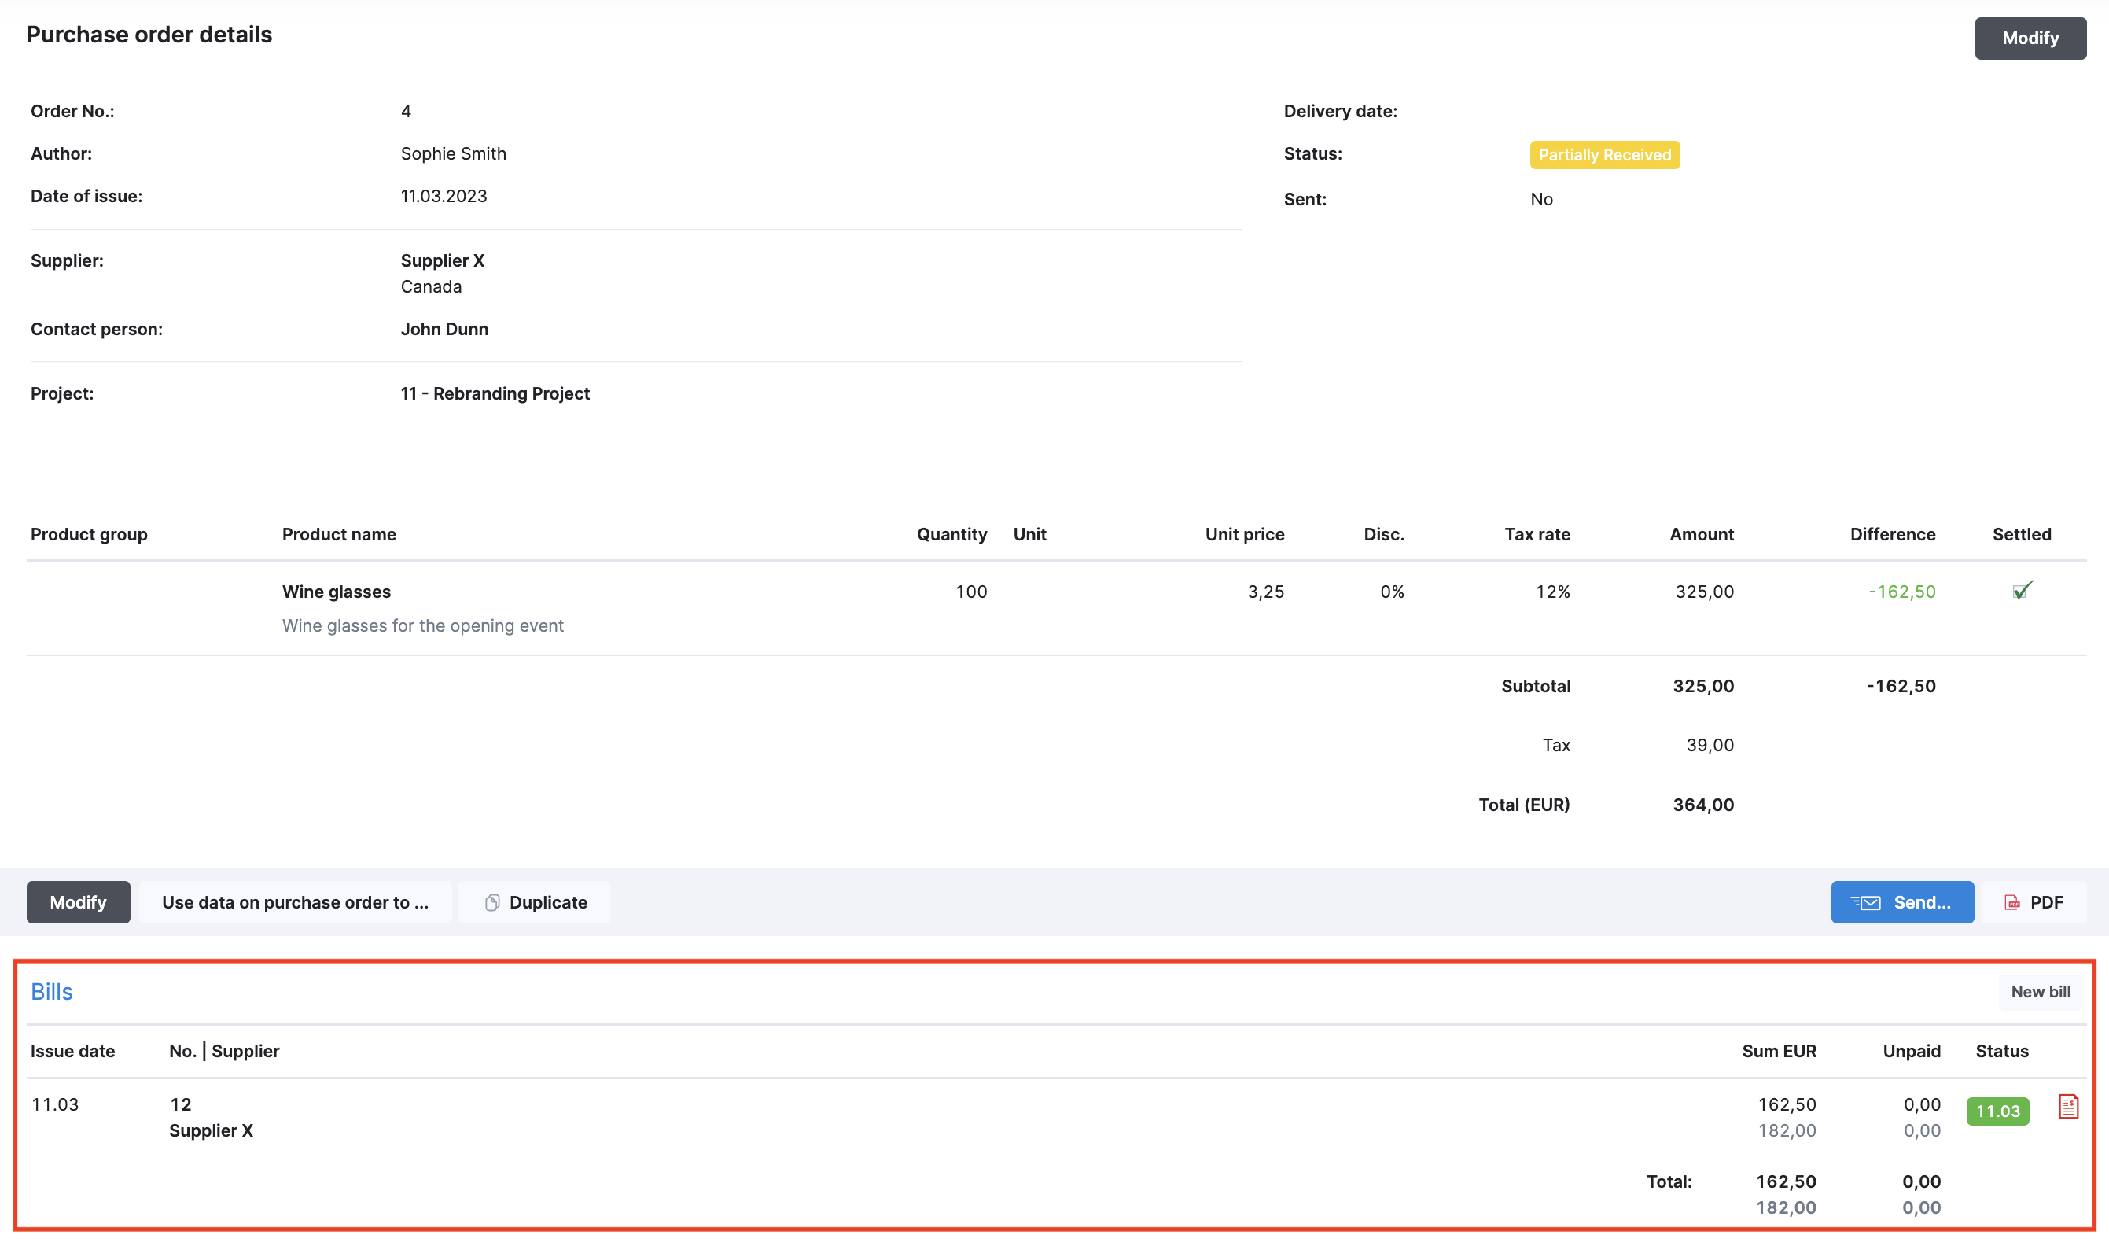Open contact person John Dunn

click(444, 329)
